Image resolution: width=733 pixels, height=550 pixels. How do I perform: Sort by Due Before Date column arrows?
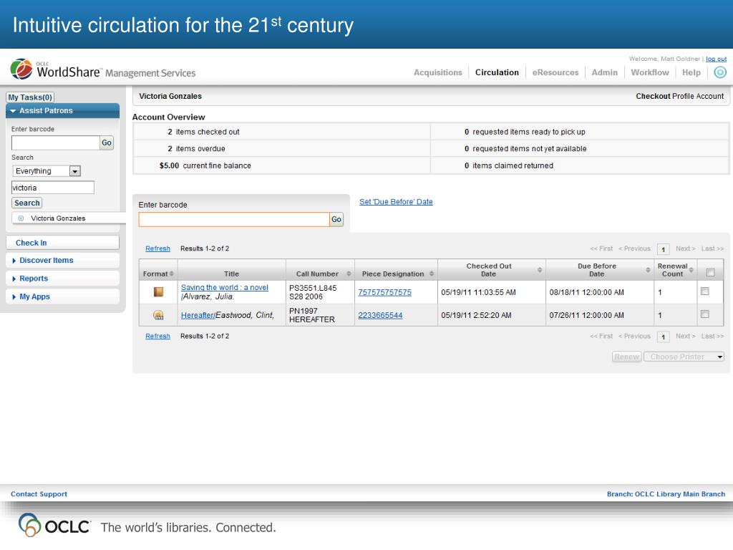pyautogui.click(x=648, y=270)
